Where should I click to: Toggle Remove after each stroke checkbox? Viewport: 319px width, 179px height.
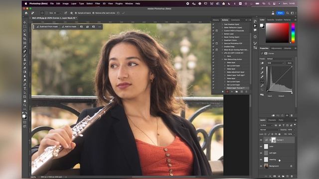click(x=93, y=13)
